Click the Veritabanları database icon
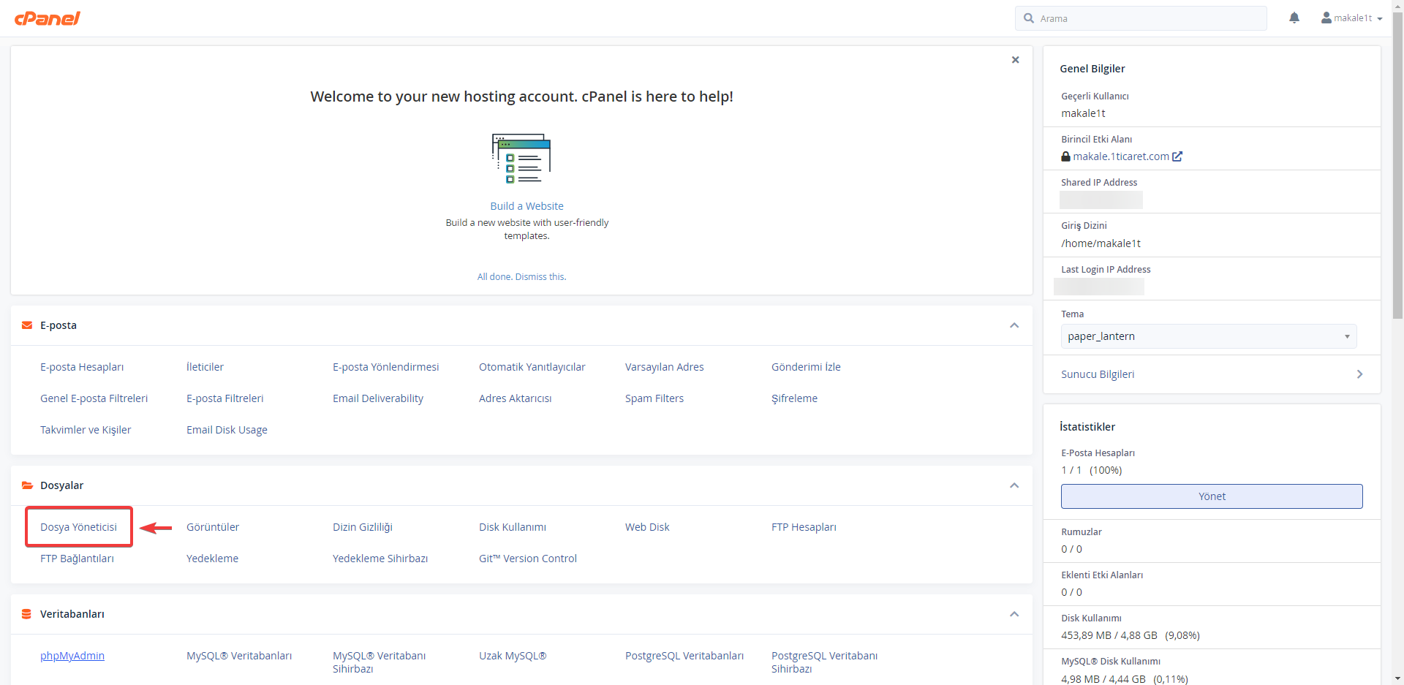The height and width of the screenshot is (685, 1404). tap(26, 614)
